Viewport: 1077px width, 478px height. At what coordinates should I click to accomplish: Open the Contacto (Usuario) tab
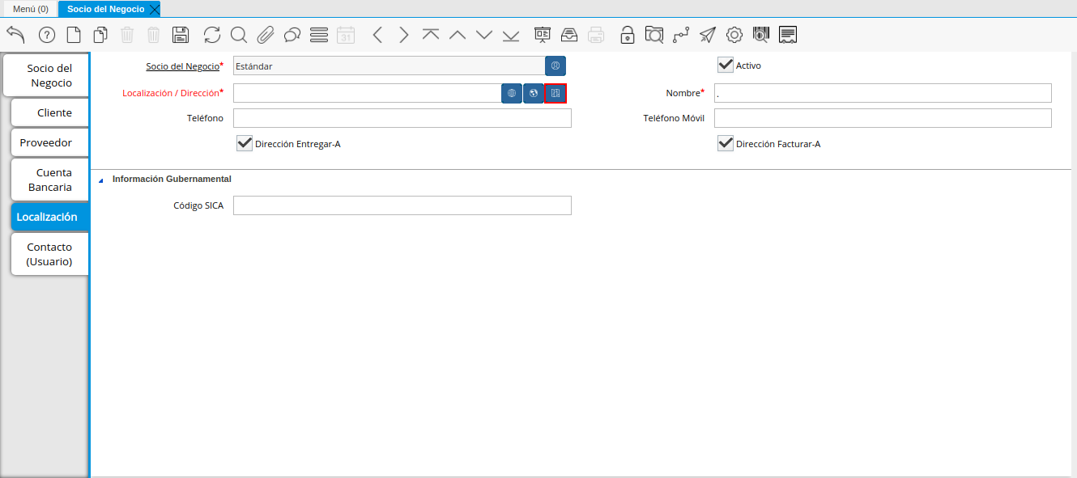point(49,254)
